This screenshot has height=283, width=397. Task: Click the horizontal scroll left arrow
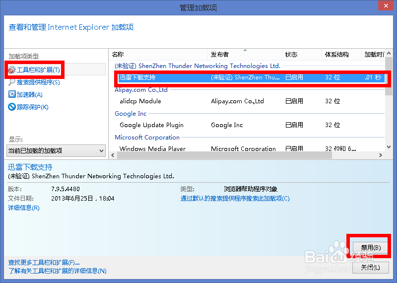click(113, 155)
